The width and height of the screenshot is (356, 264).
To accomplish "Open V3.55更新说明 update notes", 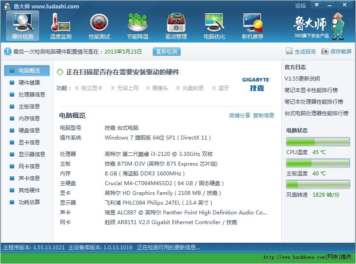I will (x=302, y=79).
